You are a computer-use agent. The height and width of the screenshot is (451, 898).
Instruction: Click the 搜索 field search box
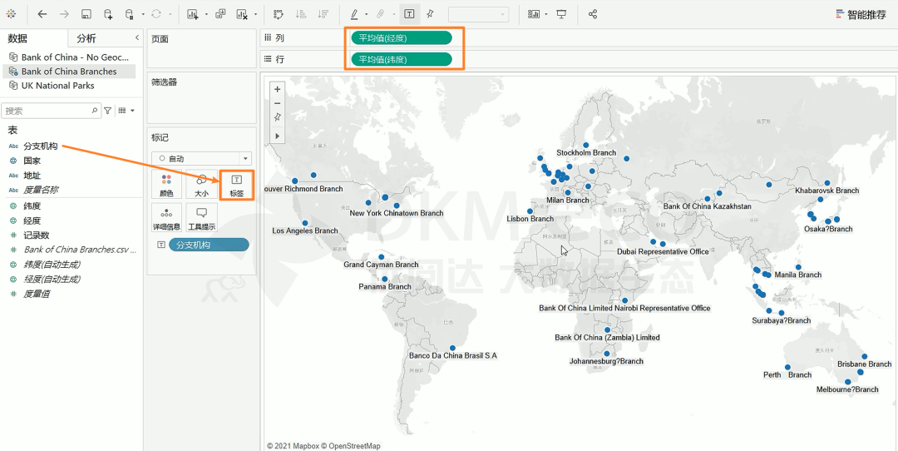51,111
